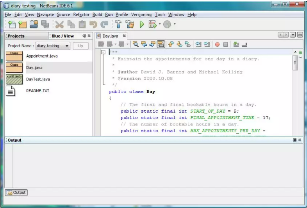Click the Cut scissors icon
307x208 pixels.
point(59,25)
